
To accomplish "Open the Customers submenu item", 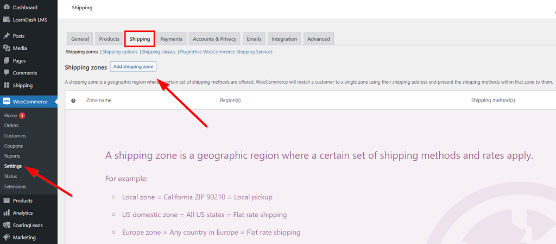I will point(15,135).
